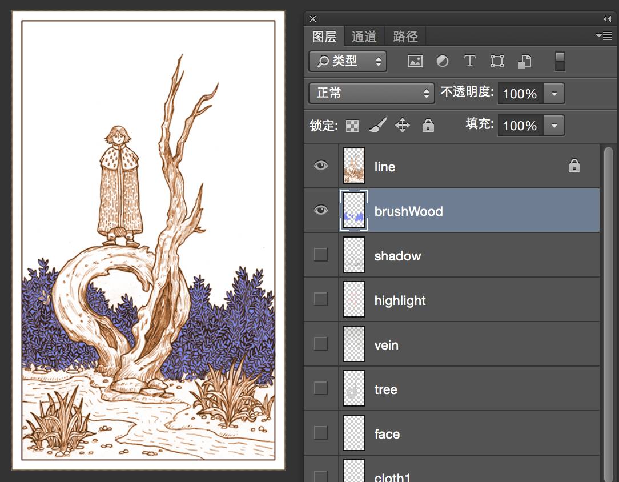The height and width of the screenshot is (482, 619).
Task: Select the vein layer
Action: click(452, 344)
